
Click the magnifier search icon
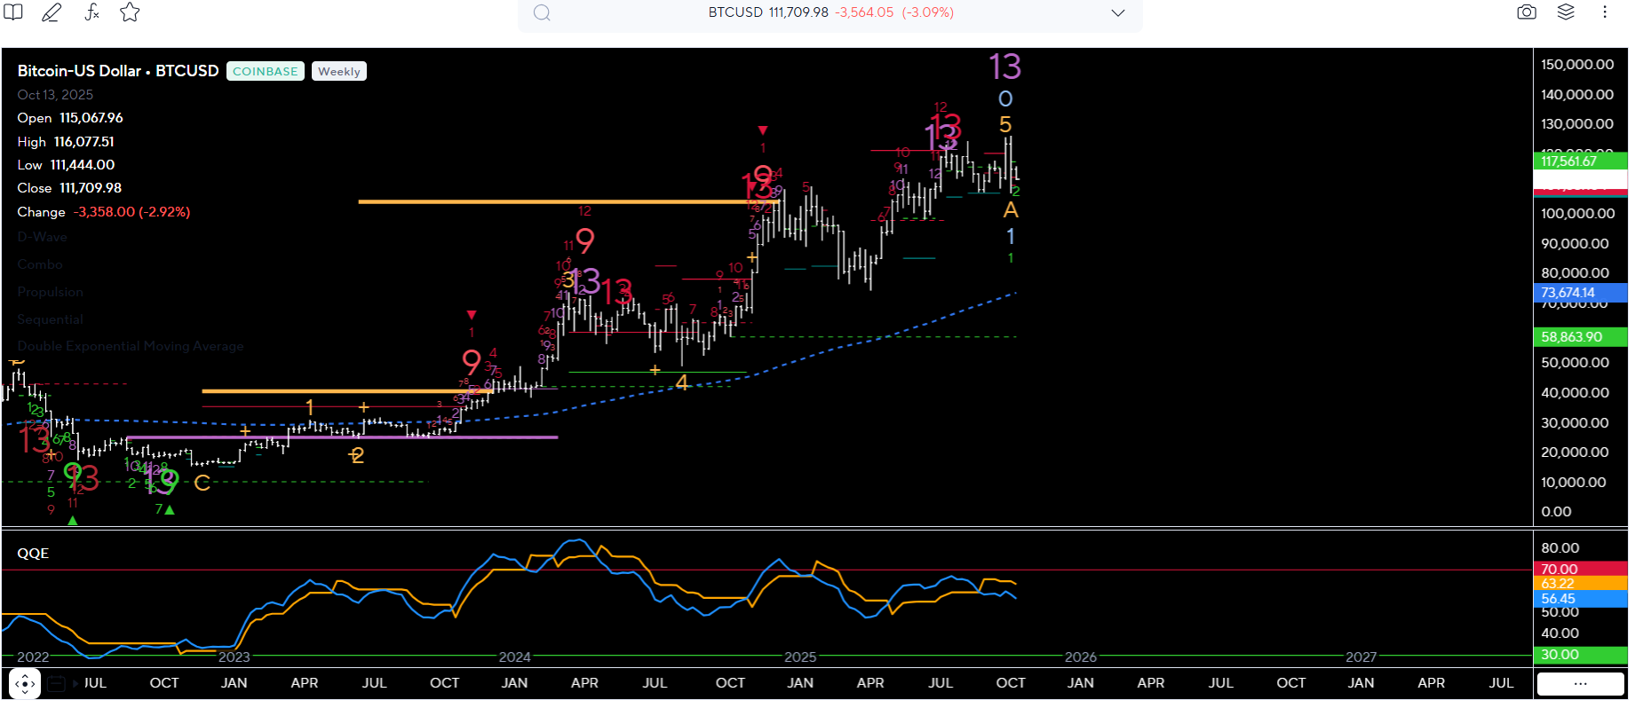[x=542, y=12]
